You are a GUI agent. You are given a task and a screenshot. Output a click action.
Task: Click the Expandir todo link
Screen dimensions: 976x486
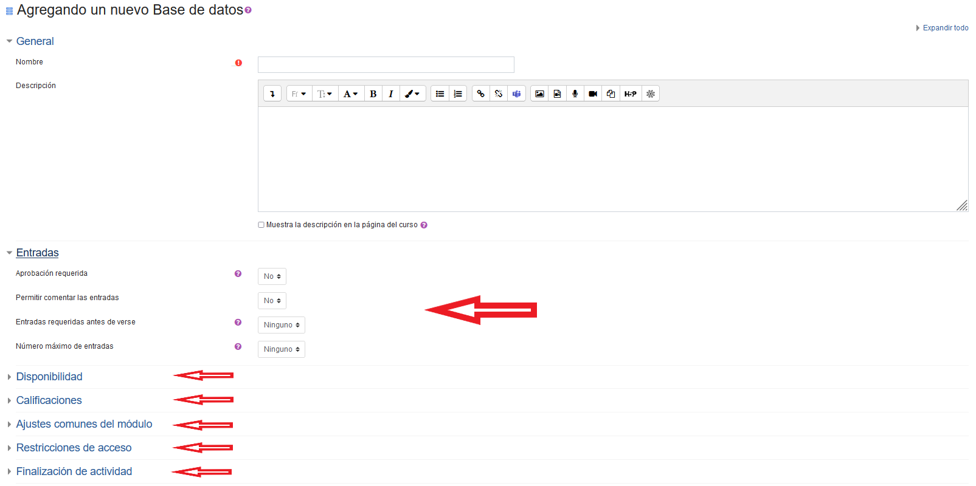coord(945,28)
